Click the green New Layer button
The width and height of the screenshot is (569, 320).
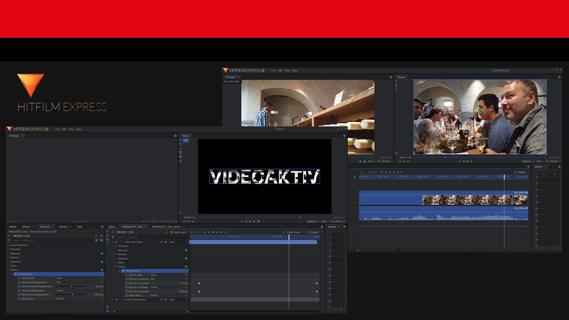(x=178, y=232)
